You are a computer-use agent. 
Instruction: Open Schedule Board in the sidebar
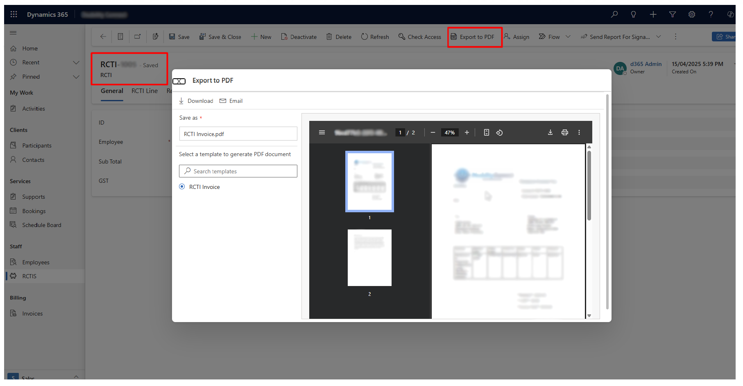41,225
